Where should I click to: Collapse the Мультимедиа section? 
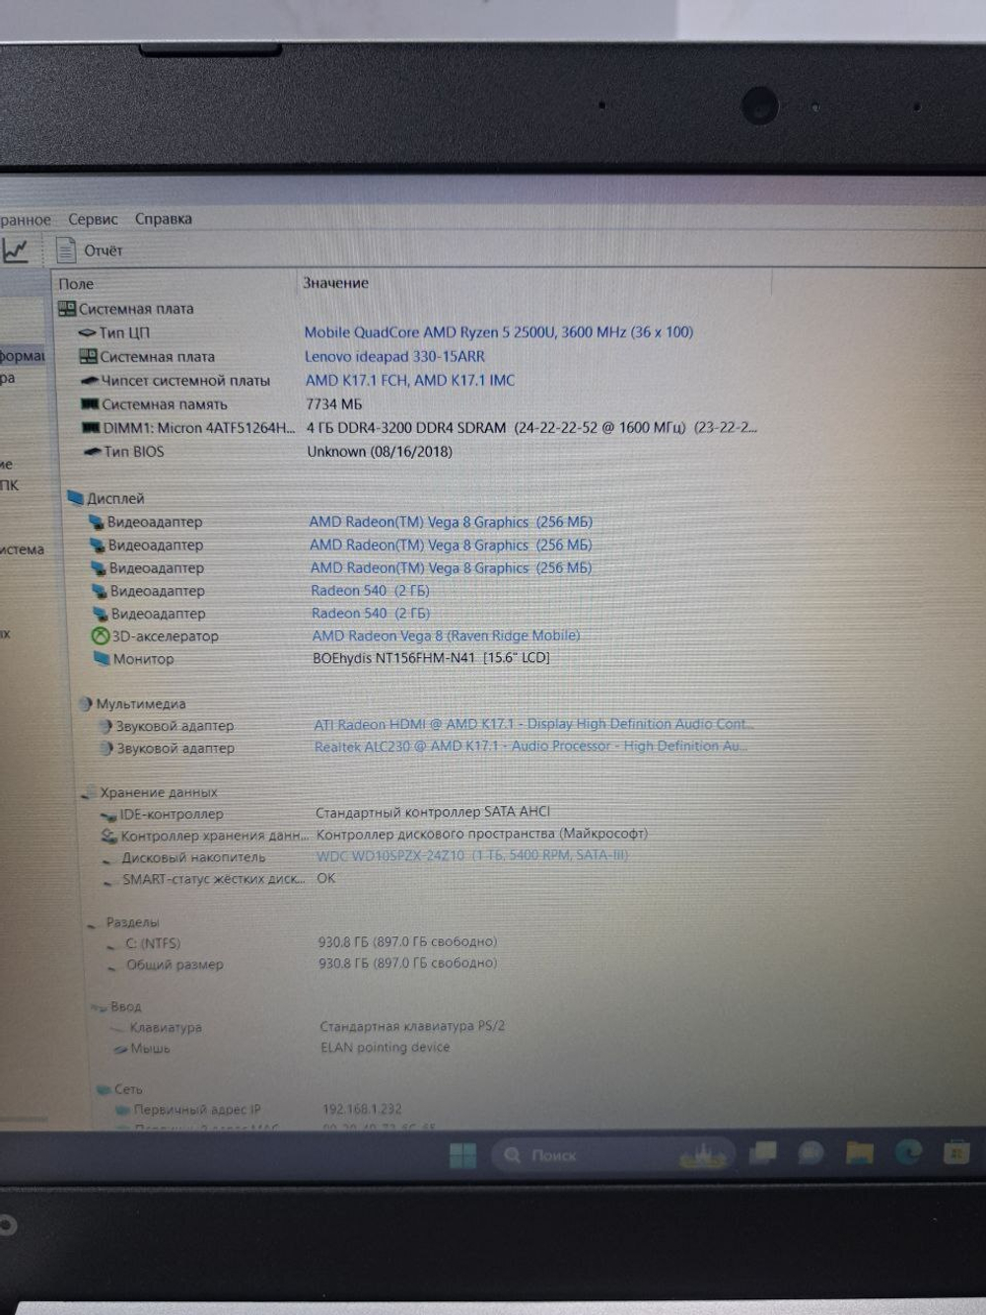click(x=84, y=703)
